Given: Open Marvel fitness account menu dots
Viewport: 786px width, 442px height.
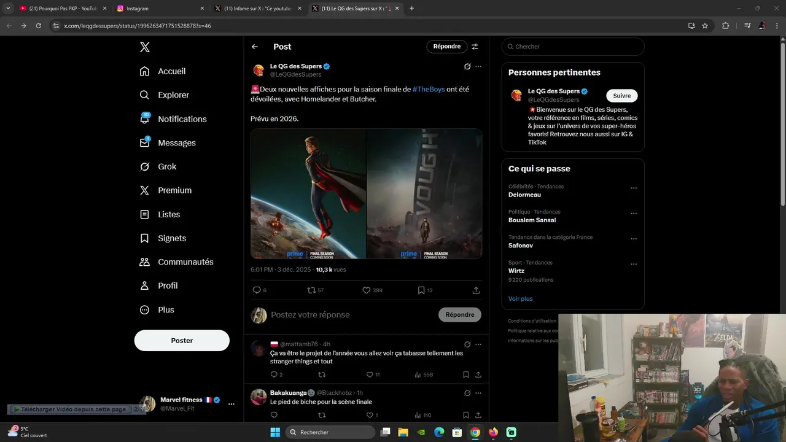Looking at the screenshot, I should 232,404.
